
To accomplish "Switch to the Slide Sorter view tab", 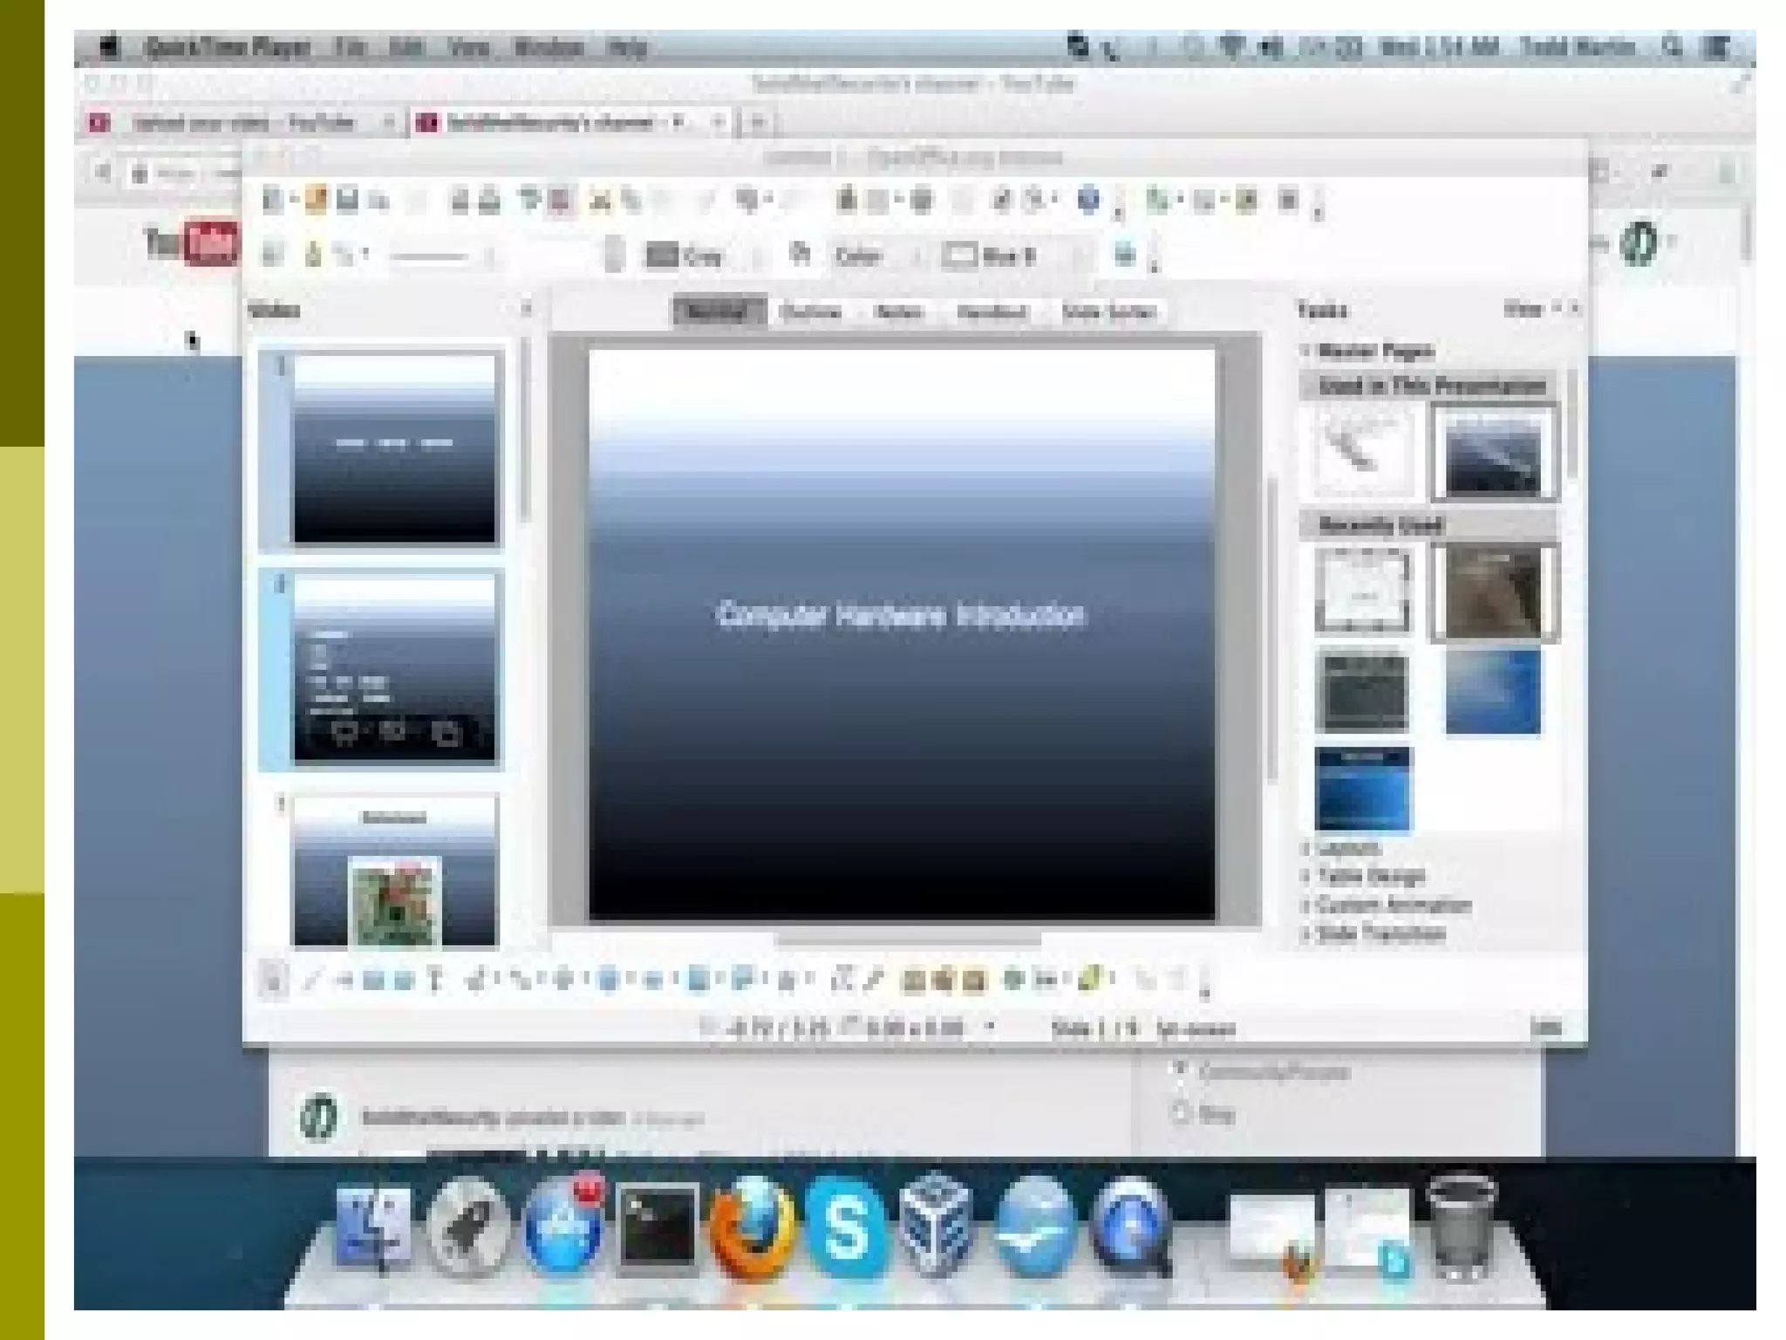I will click(x=1108, y=312).
